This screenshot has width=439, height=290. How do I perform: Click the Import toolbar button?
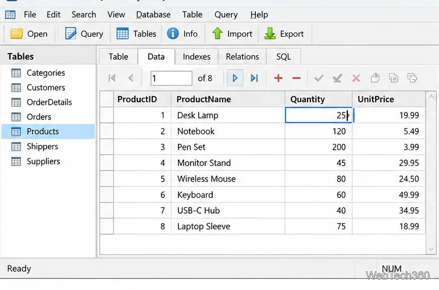click(232, 34)
